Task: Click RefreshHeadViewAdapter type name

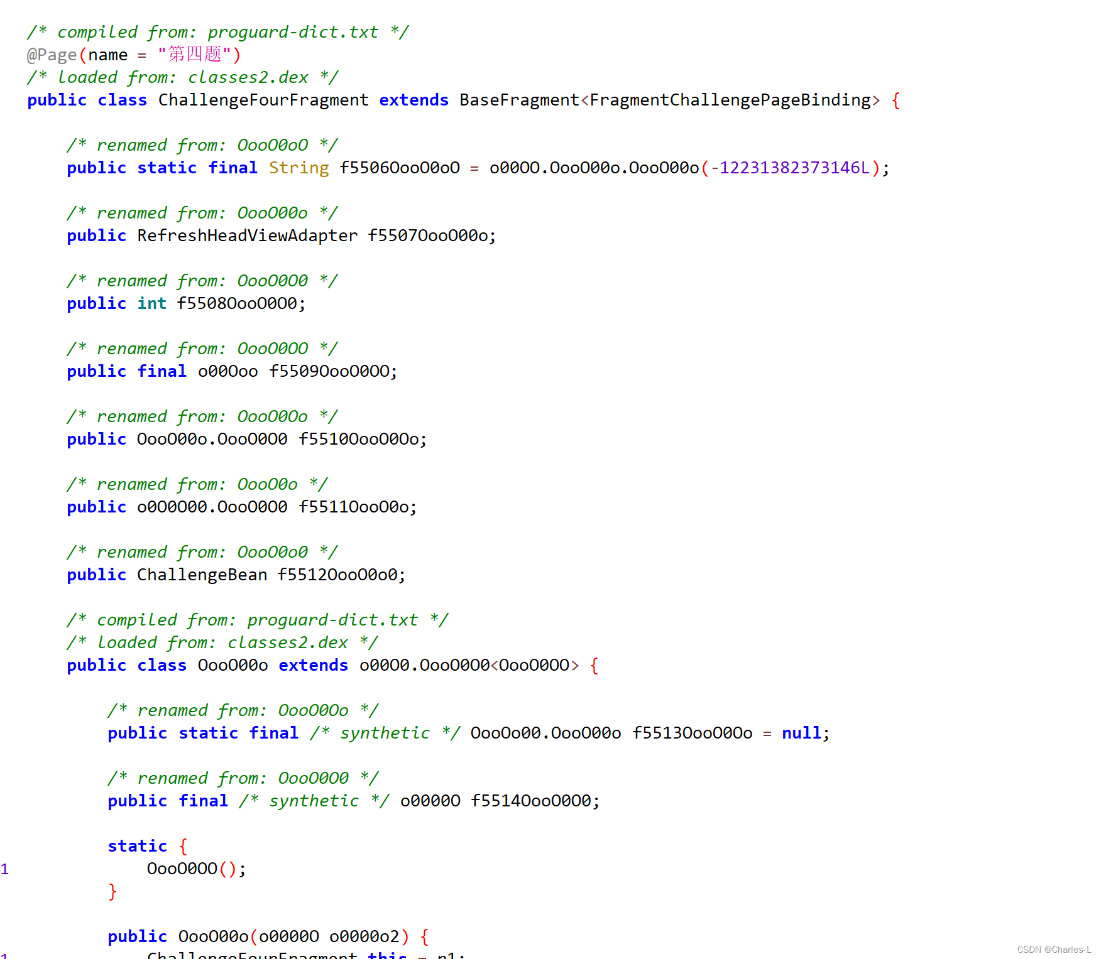Action: tap(248, 236)
